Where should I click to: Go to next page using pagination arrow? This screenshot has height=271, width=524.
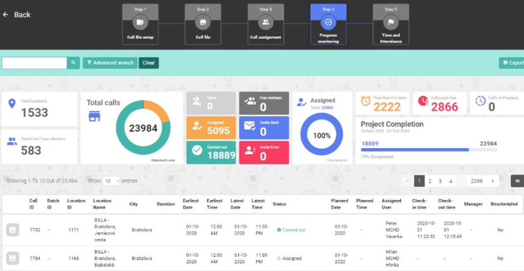pyautogui.click(x=492, y=181)
